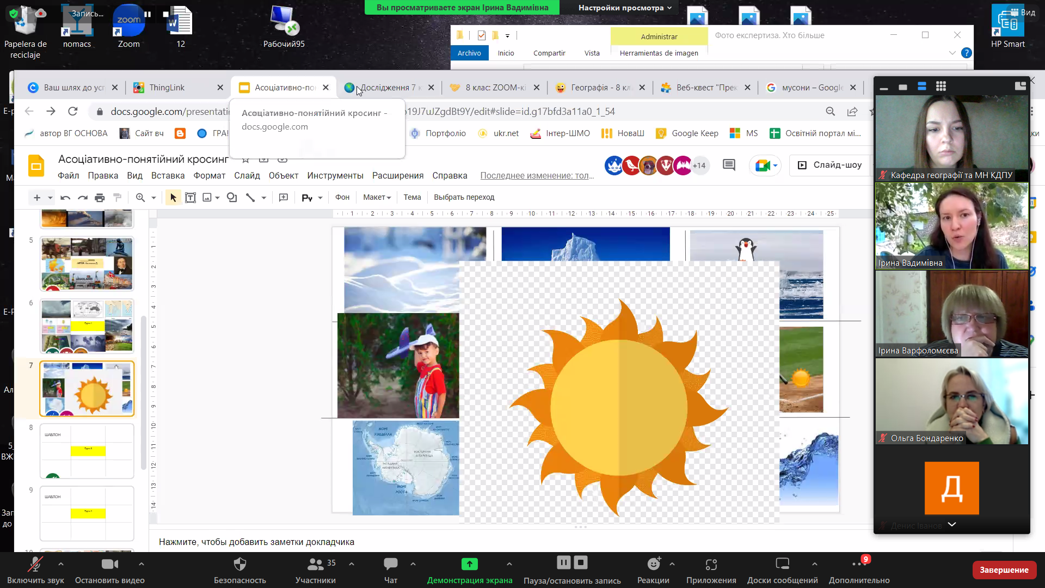Open Участники participants panel

[316, 571]
